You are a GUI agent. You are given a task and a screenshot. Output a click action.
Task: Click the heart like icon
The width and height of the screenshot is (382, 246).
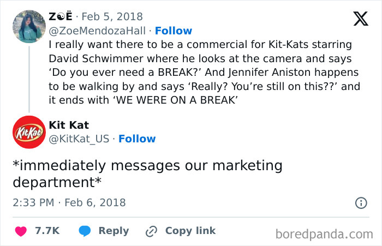pyautogui.click(x=21, y=231)
